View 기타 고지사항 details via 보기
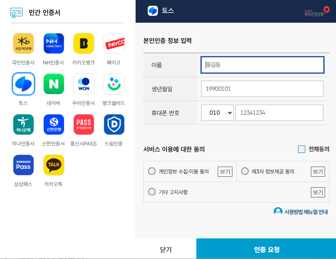Image resolution: width=336 pixels, height=259 pixels. 318,192
